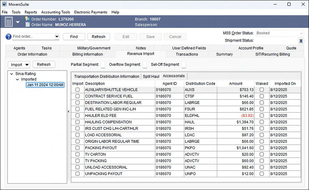This screenshot has height=190, width=309.
Task: Click the Order Name document icon
Action: (27, 25)
